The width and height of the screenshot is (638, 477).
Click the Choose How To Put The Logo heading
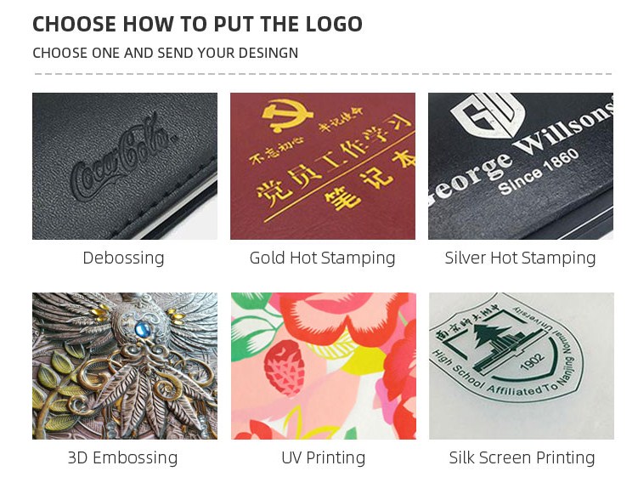197,24
